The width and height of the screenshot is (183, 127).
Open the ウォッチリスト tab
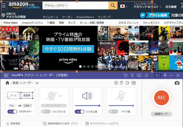point(151,23)
